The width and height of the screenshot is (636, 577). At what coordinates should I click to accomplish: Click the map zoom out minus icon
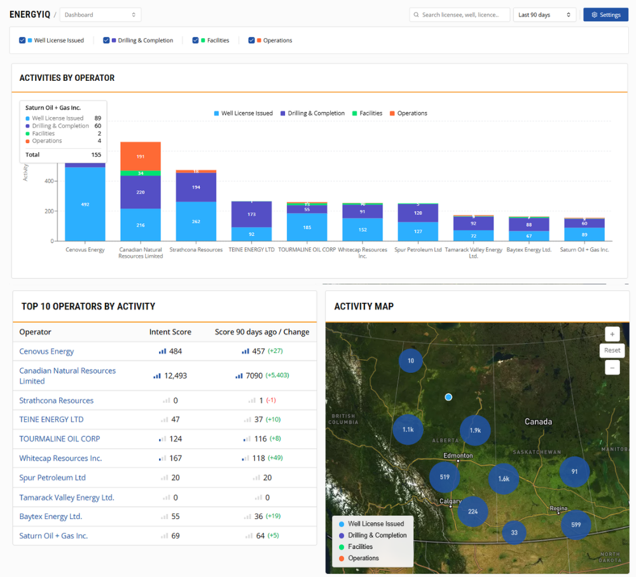tap(612, 368)
